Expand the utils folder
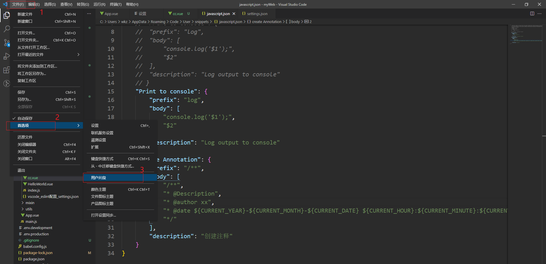Viewport: 546px width, 264px height. [x=29, y=209]
